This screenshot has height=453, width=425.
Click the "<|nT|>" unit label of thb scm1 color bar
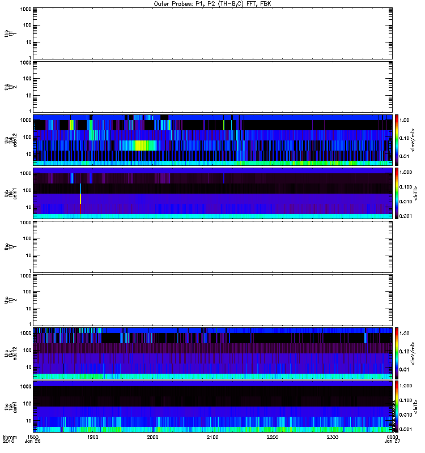click(416, 194)
